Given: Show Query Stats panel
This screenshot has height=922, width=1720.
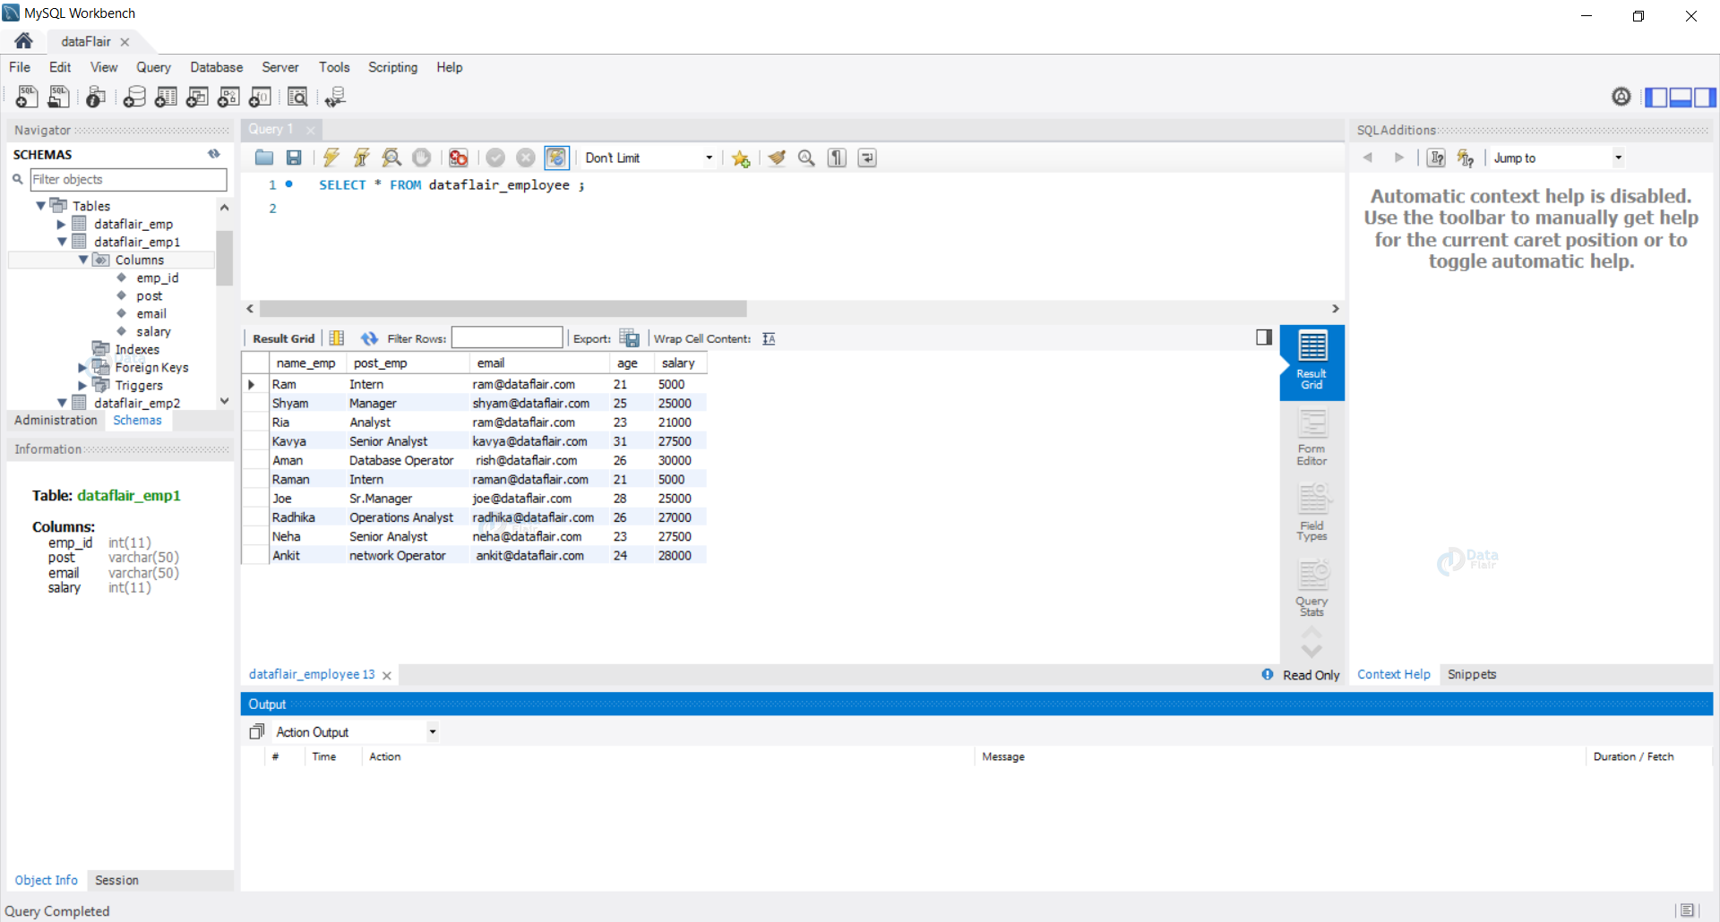Looking at the screenshot, I should tap(1311, 587).
